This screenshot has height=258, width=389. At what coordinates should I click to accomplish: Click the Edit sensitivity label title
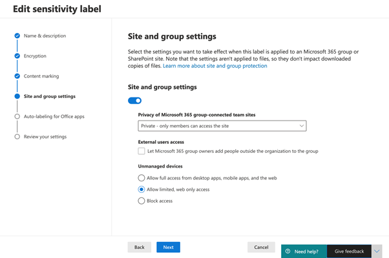57,9
